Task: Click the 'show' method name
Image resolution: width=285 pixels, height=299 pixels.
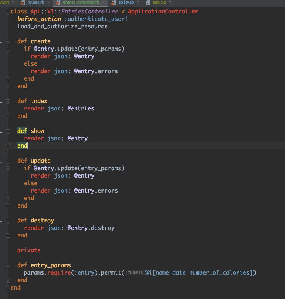Action: pyautogui.click(x=37, y=131)
